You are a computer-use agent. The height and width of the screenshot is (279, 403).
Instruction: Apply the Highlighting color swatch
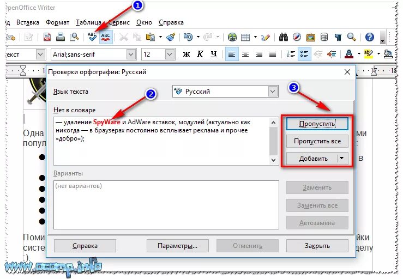[x=369, y=54]
